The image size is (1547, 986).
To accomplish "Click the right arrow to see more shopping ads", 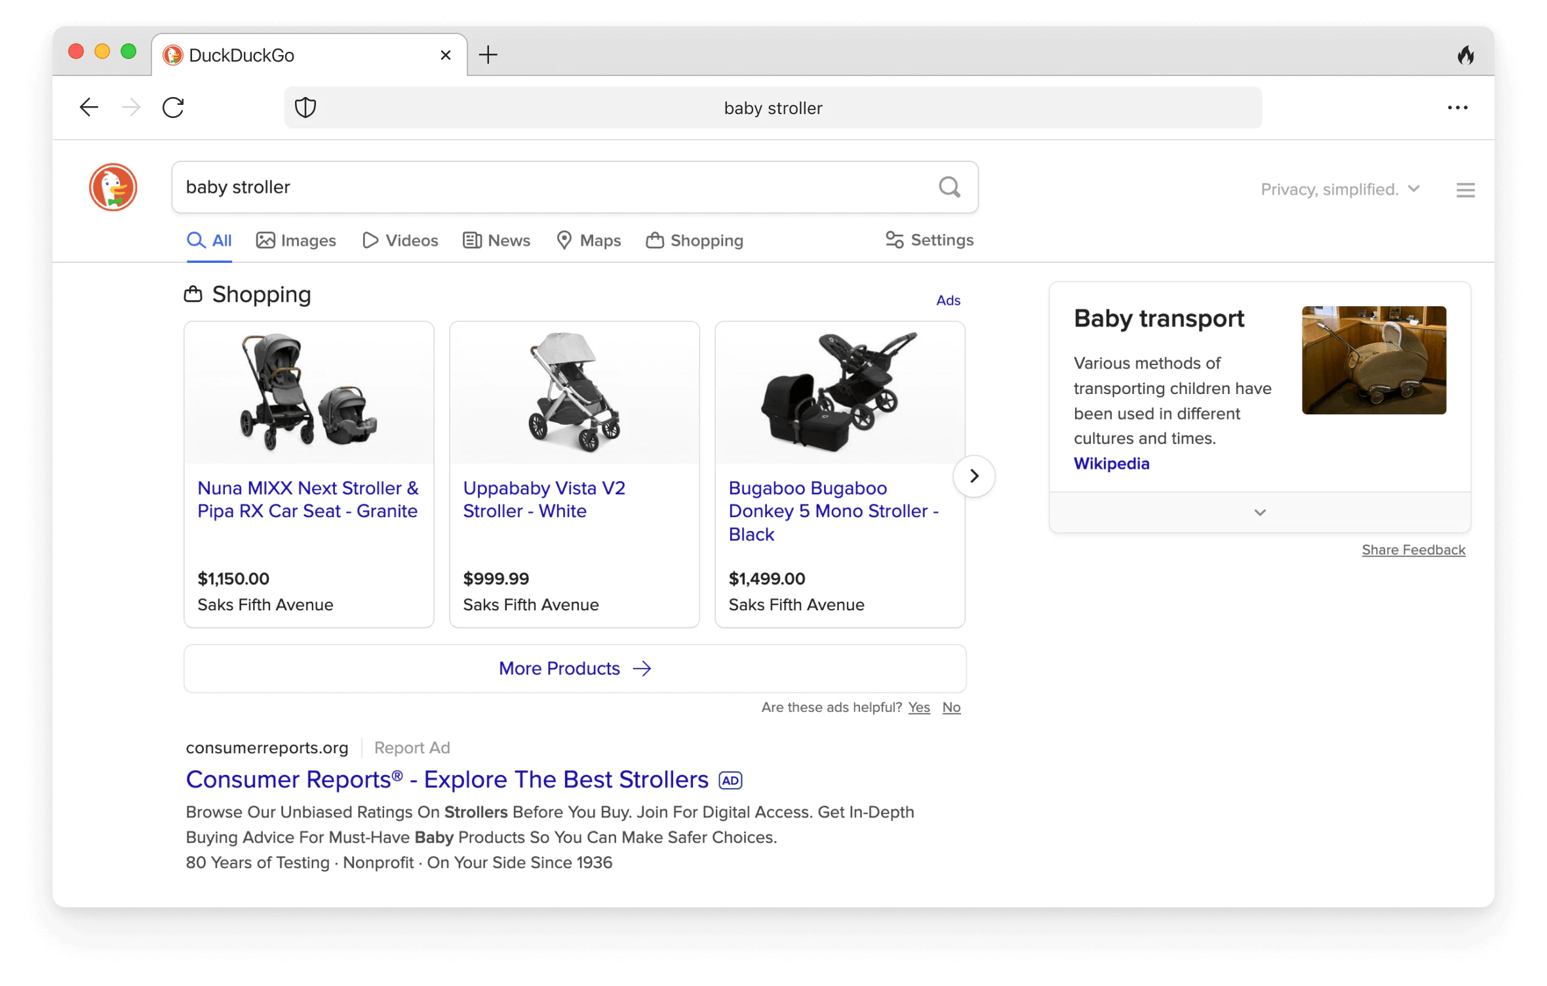I will click(973, 476).
